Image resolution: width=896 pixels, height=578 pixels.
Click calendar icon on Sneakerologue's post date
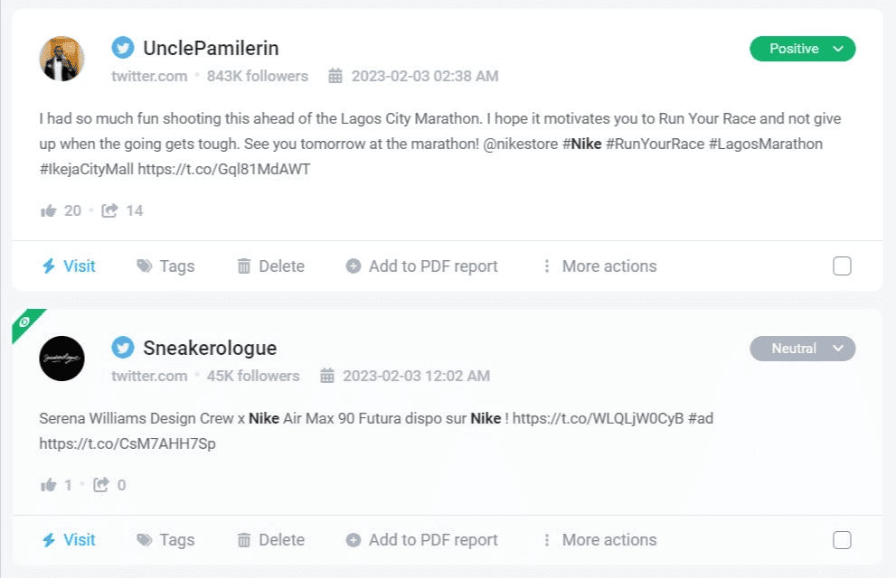coord(327,376)
